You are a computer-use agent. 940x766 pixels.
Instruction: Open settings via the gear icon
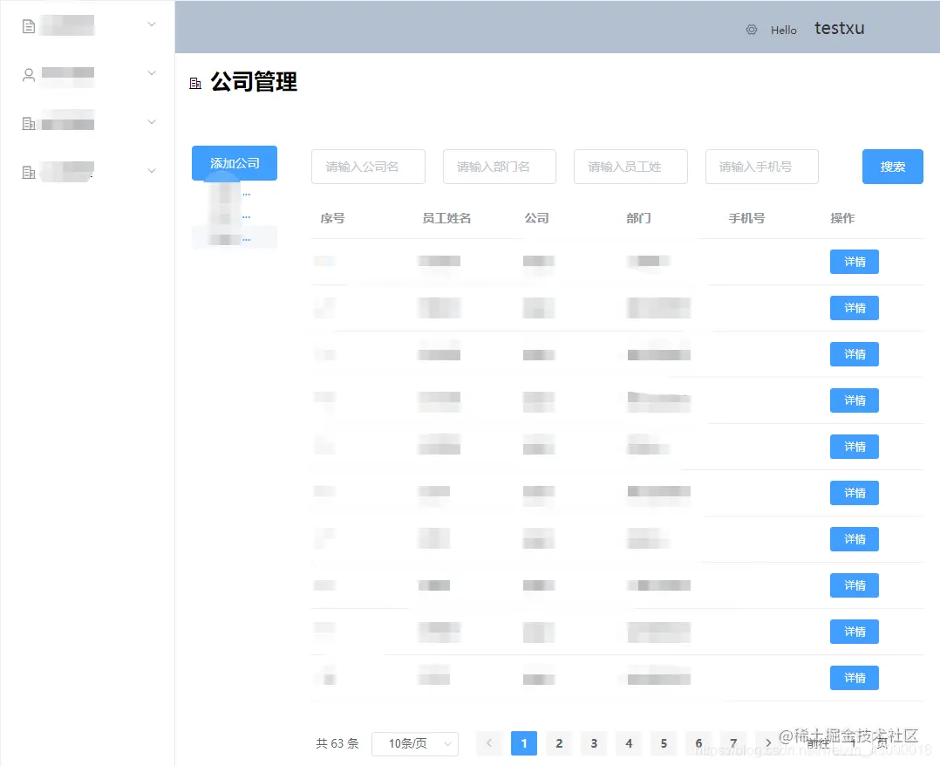pos(752,30)
